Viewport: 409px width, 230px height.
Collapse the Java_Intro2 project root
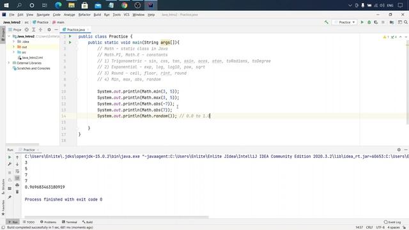click(10, 36)
